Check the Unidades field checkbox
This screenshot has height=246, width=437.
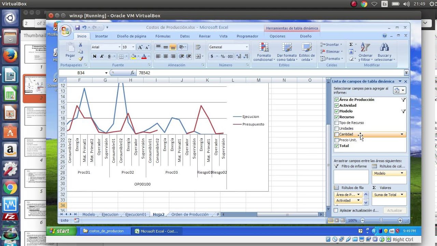337,128
